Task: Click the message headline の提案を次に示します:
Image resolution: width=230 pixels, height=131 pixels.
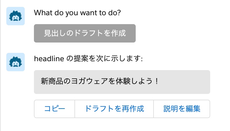Action: [x=88, y=59]
